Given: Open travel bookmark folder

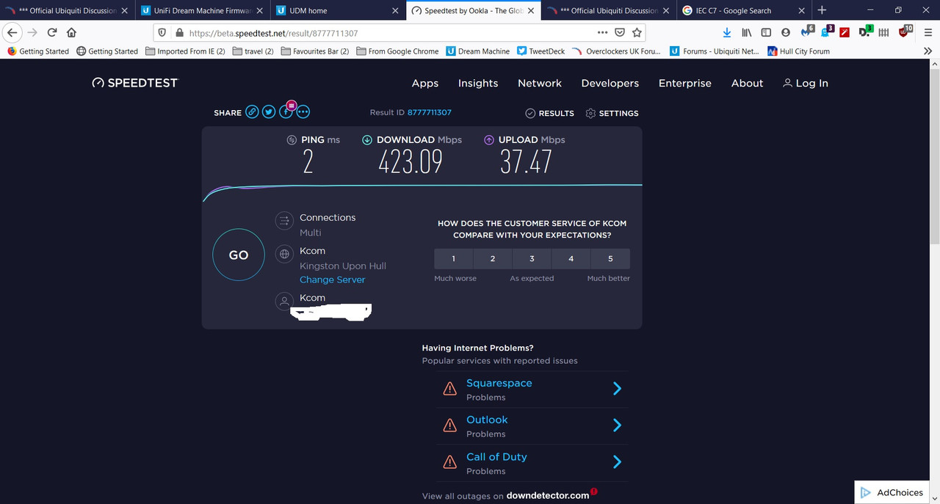Looking at the screenshot, I should 253,51.
